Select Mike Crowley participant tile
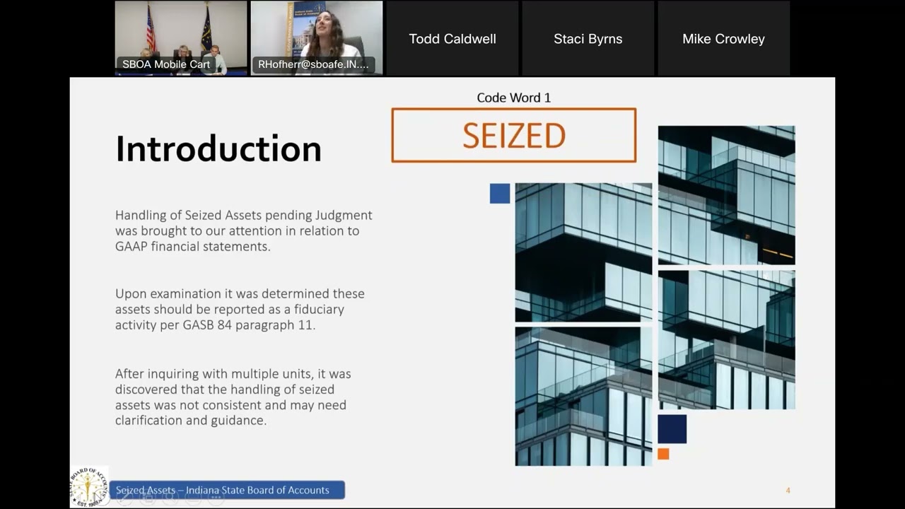The image size is (905, 509). (724, 38)
